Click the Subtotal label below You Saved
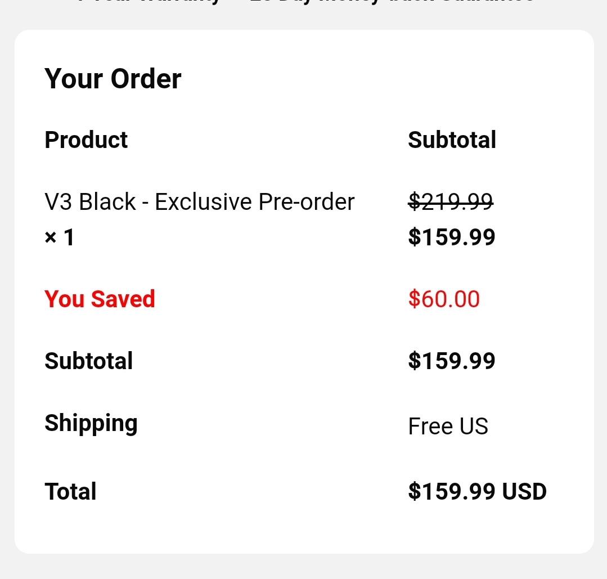This screenshot has width=607, height=579. 88,361
